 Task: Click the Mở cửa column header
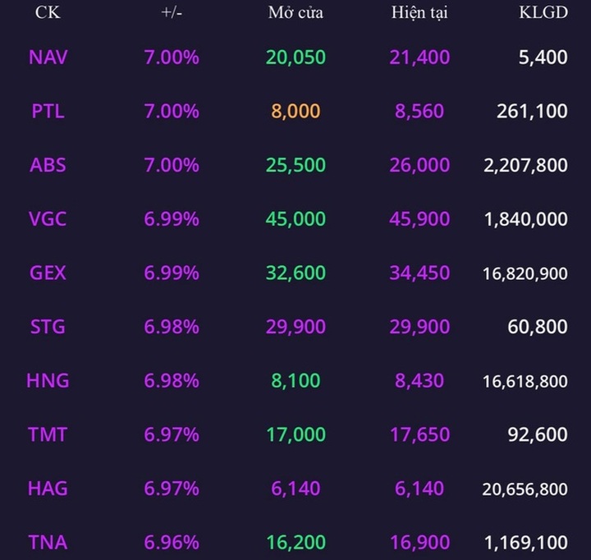[x=295, y=13]
